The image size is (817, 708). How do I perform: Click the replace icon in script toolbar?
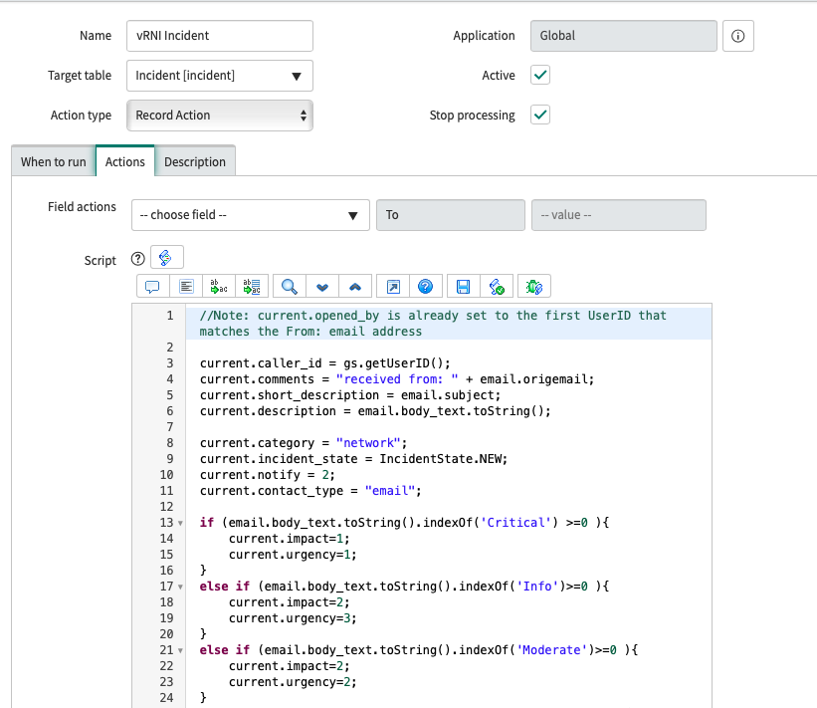pyautogui.click(x=218, y=287)
